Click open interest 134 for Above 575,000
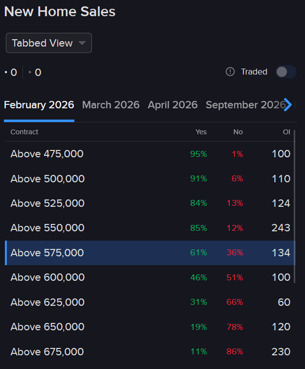Screen dimensions: 305x369 tap(281, 253)
